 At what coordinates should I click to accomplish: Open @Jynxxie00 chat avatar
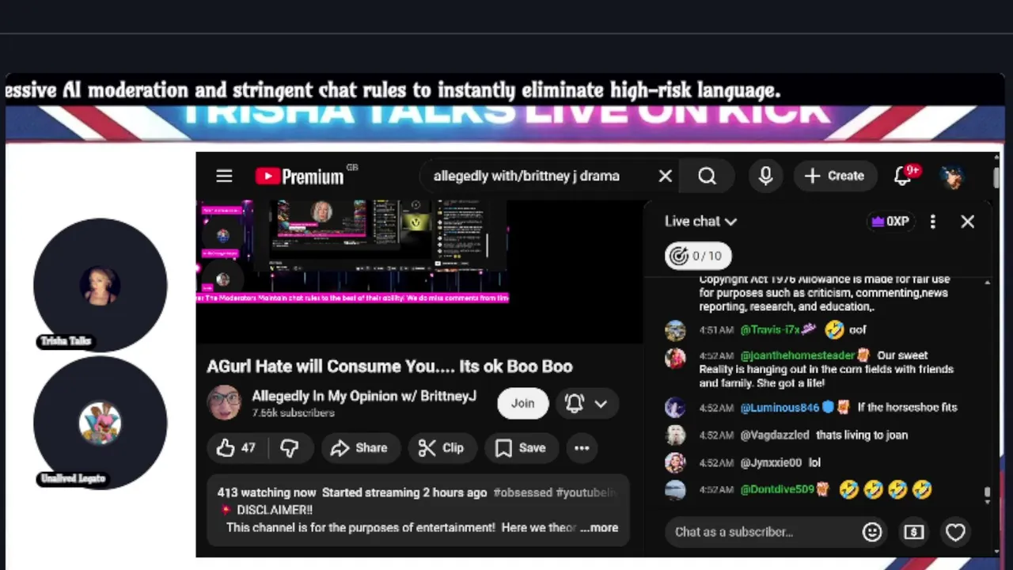675,462
